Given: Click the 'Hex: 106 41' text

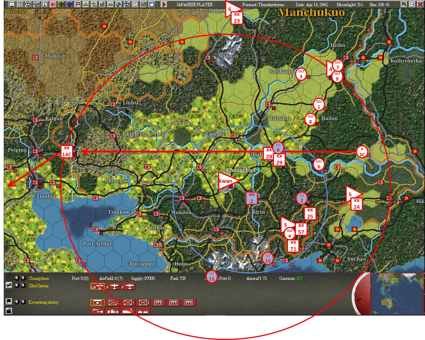Looking at the screenshot, I should pos(380,4).
